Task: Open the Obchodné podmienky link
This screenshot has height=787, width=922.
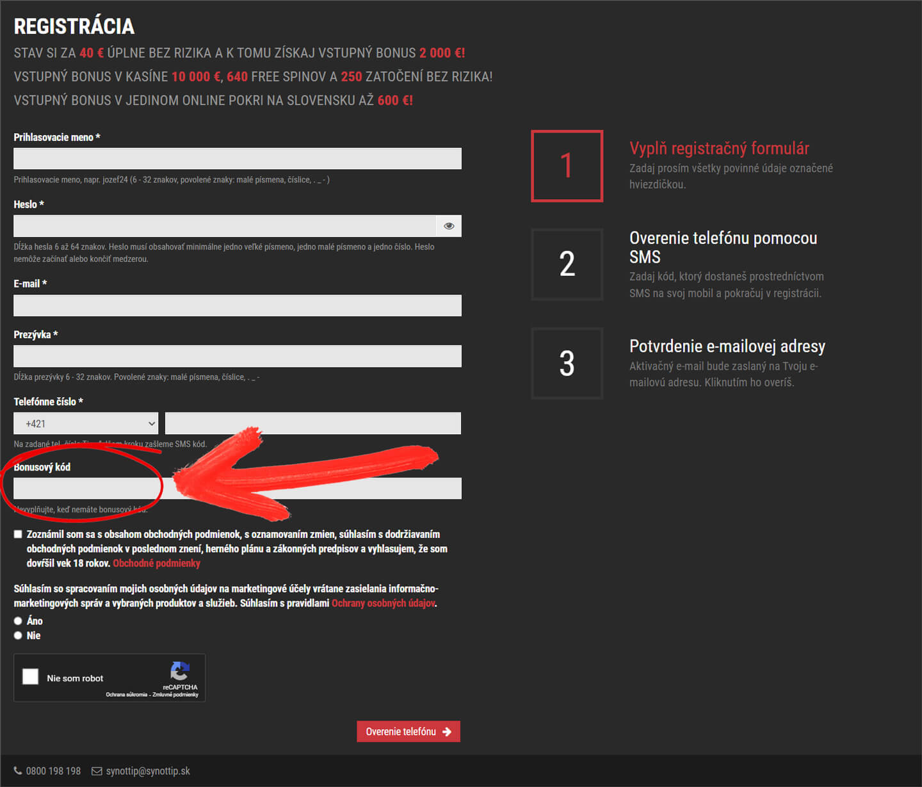Action: pos(156,564)
